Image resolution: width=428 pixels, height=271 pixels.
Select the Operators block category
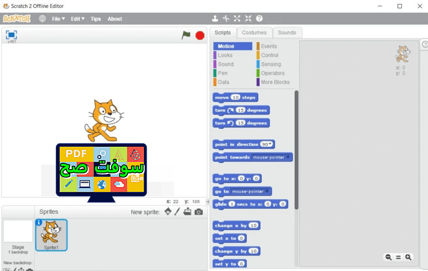click(272, 73)
